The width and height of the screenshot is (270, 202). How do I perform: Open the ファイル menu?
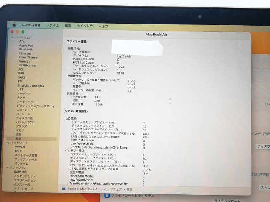[52, 25]
